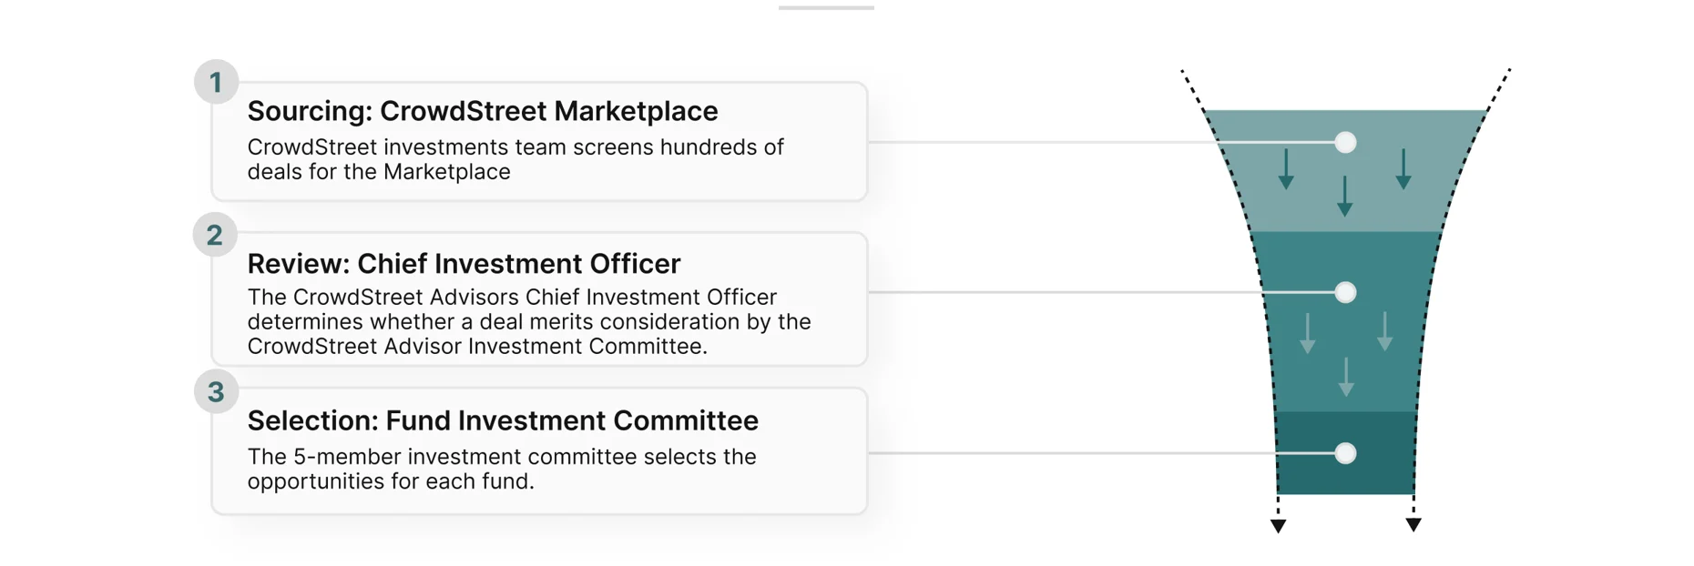Select the leftmost dark arrow in top funnel section
Image resolution: width=1694 pixels, height=566 pixels.
point(1286,169)
